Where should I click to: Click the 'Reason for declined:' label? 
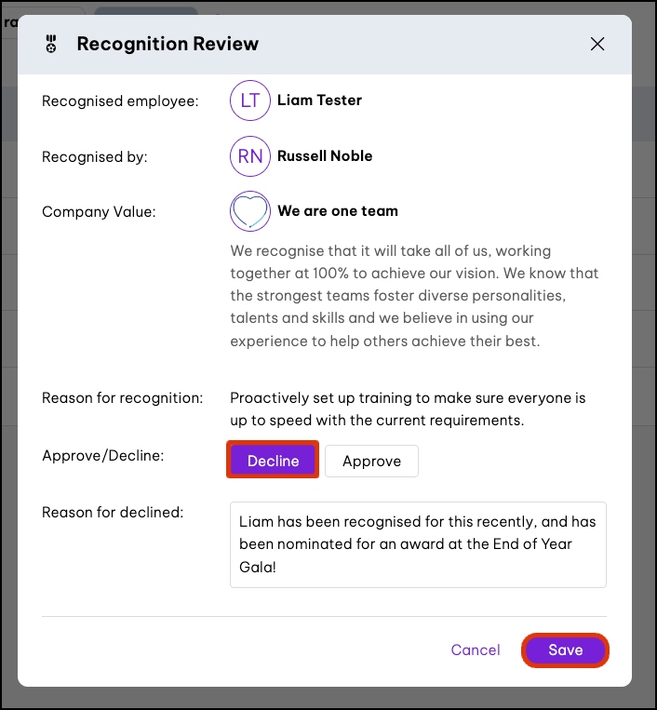pos(113,512)
